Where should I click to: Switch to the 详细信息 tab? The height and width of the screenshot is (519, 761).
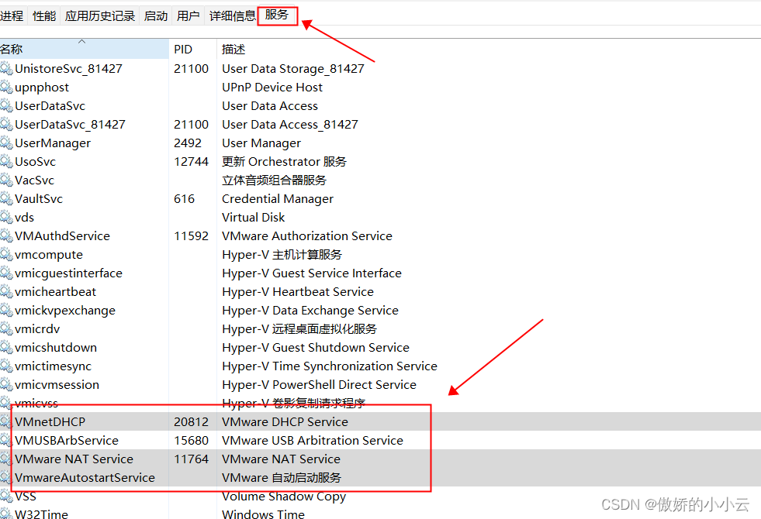[232, 16]
